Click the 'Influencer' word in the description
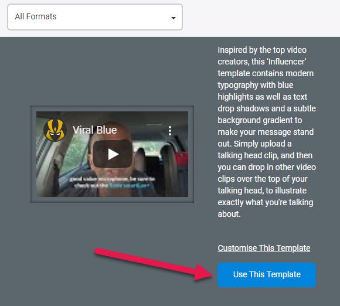Image resolution: width=340 pixels, height=306 pixels. 287,62
